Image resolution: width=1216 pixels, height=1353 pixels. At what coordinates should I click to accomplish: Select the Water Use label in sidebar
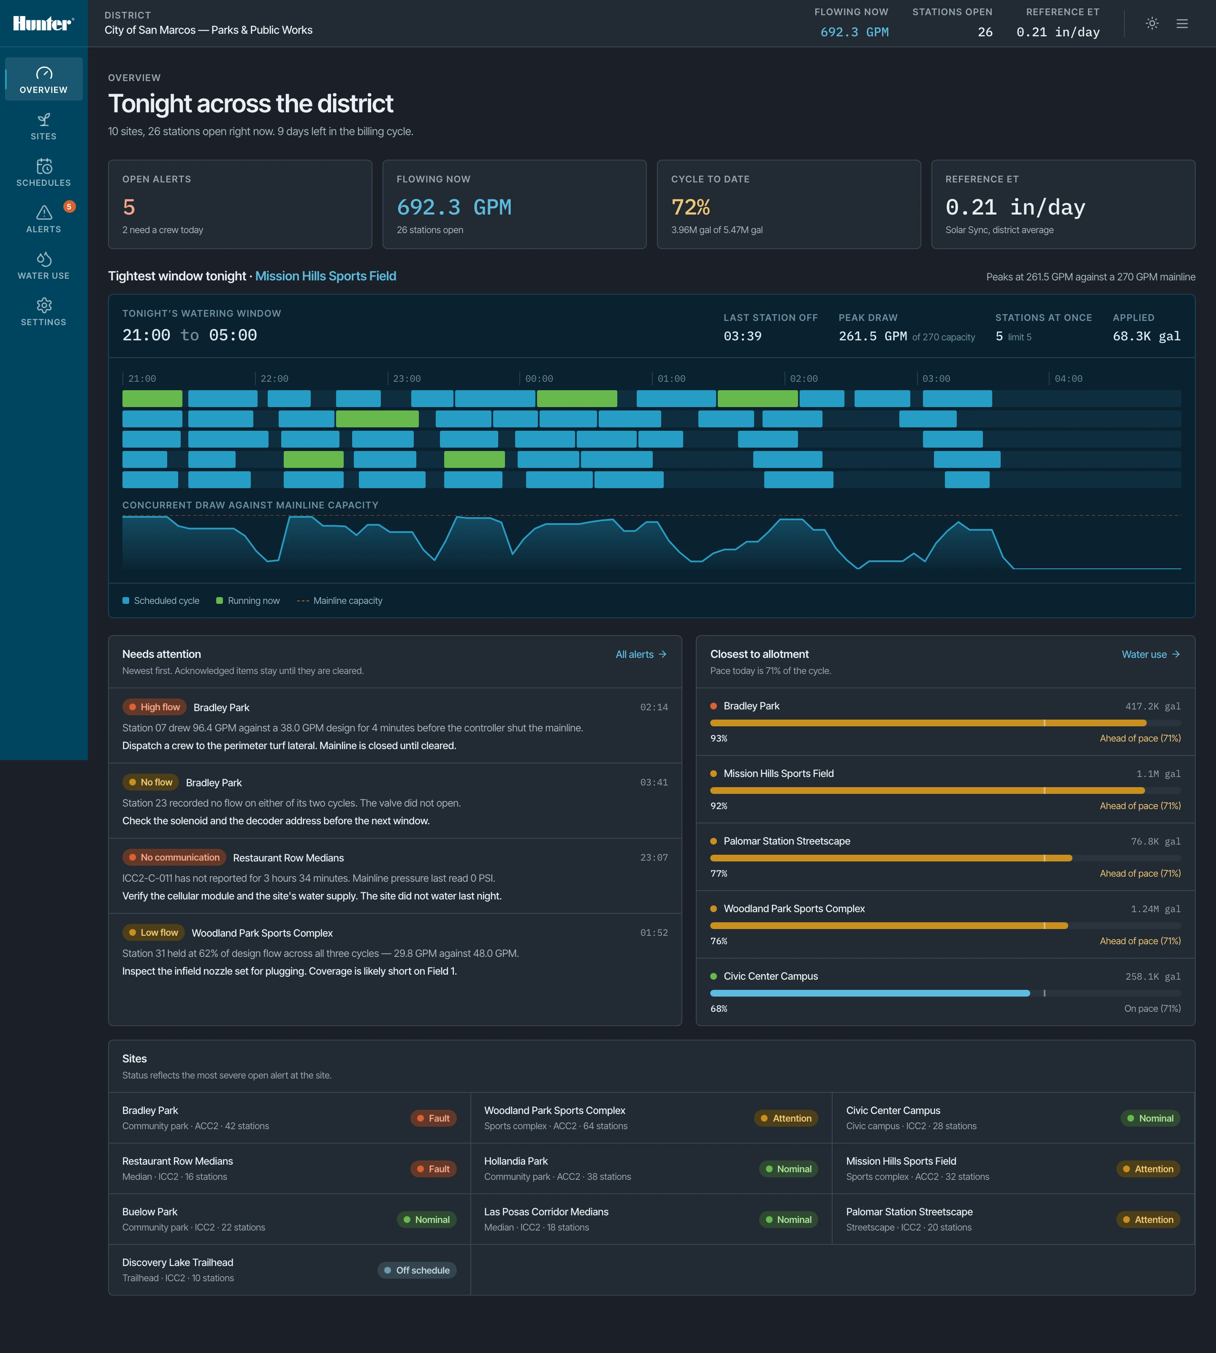click(43, 275)
